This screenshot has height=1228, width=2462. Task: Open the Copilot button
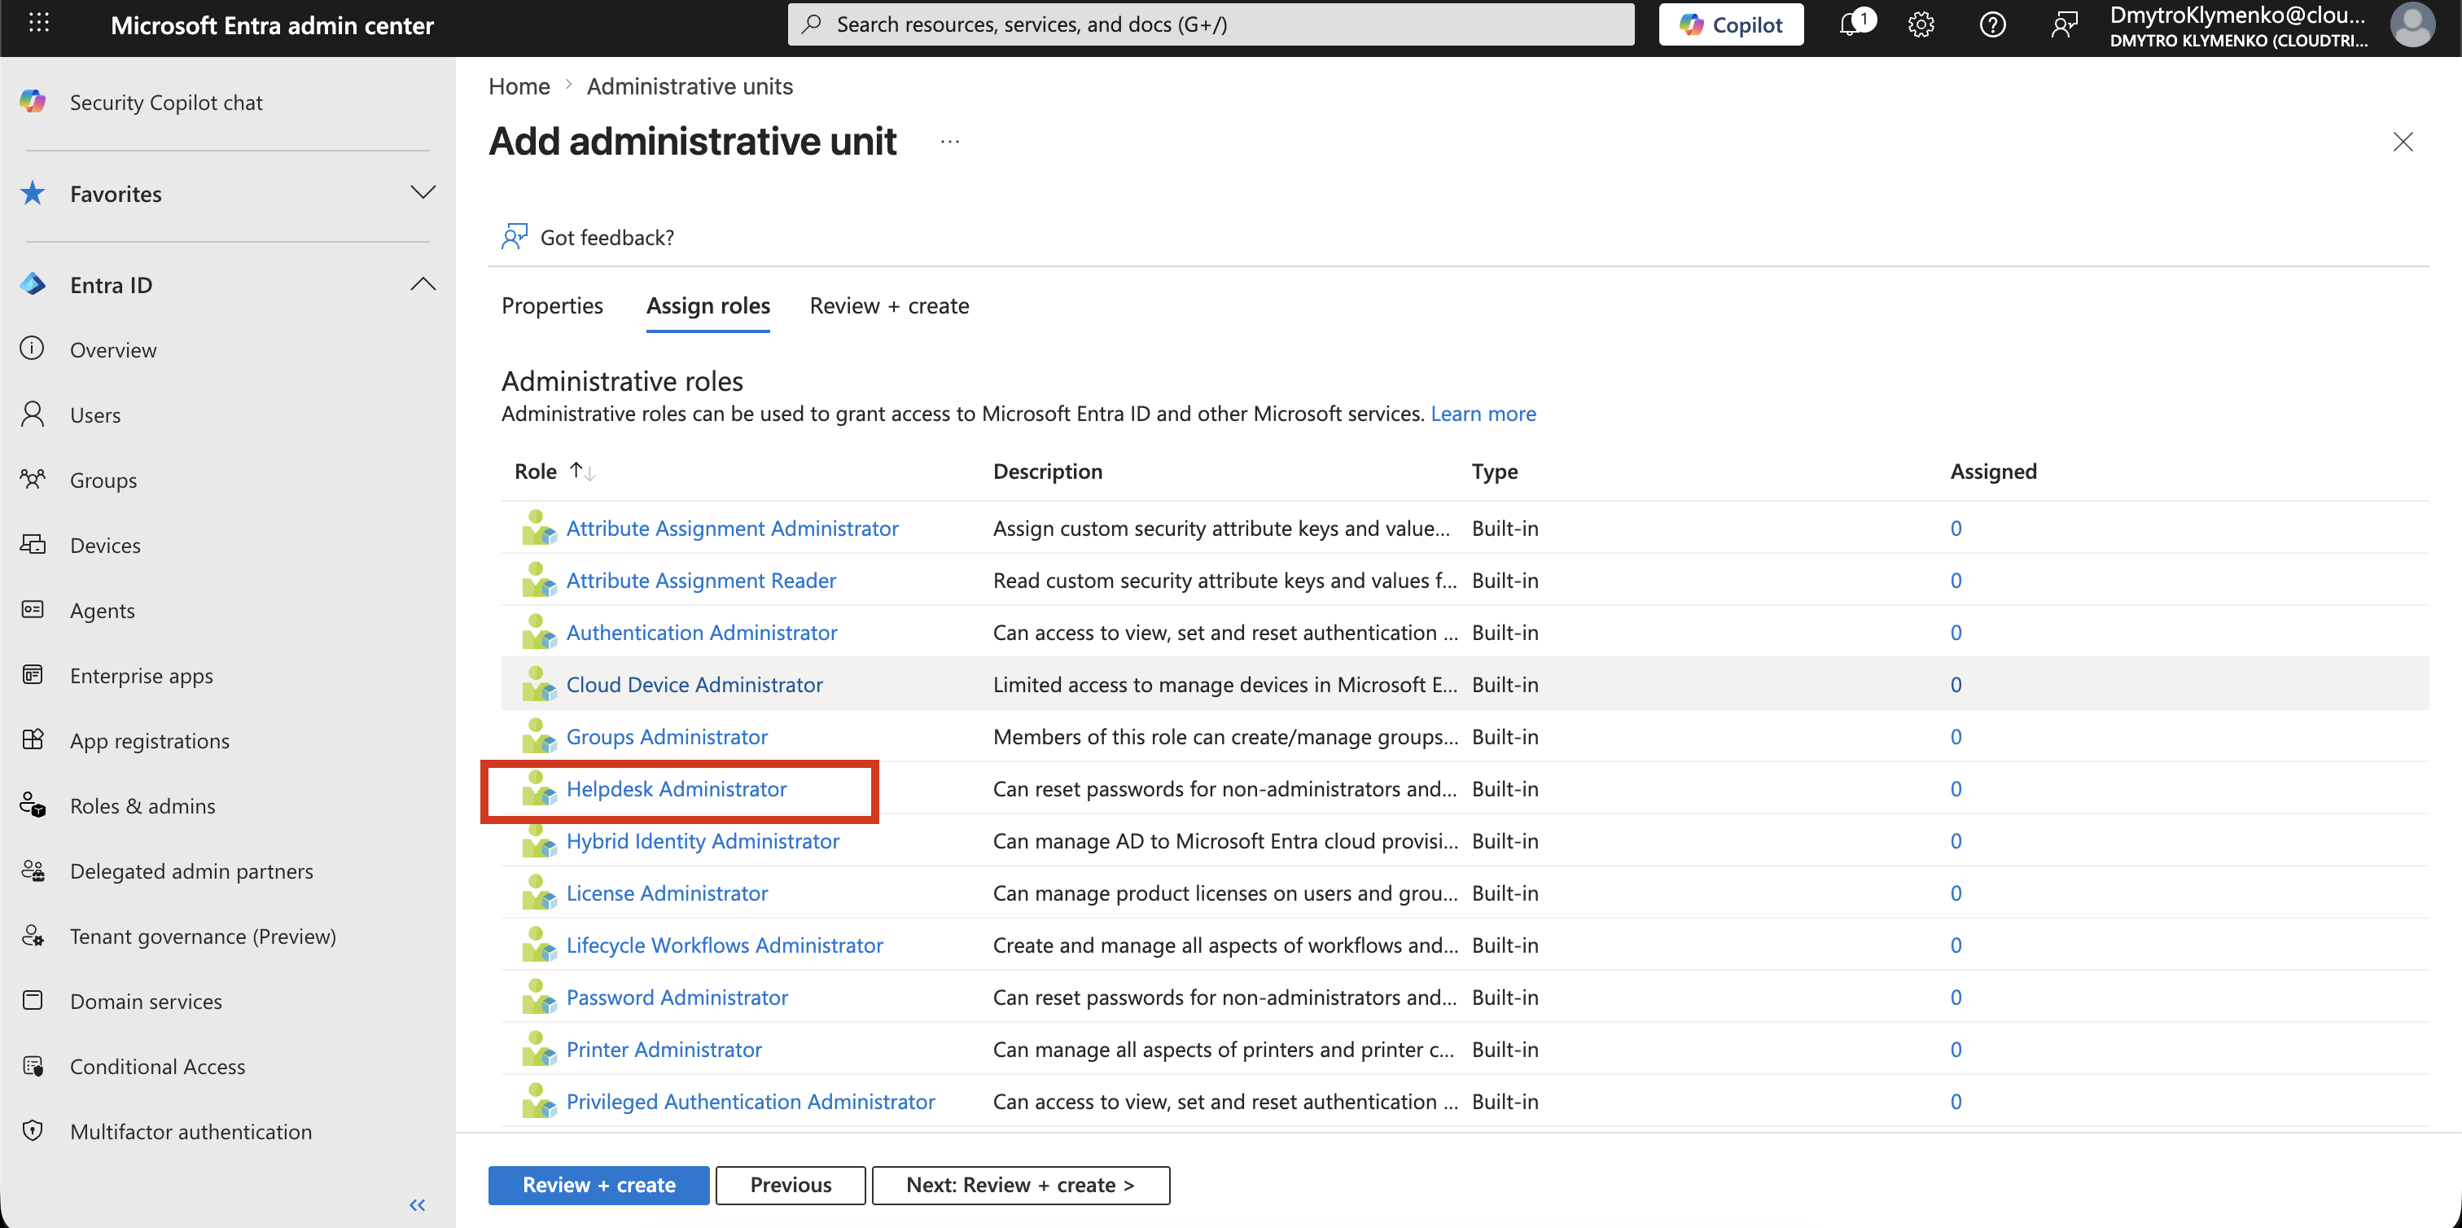tap(1731, 25)
